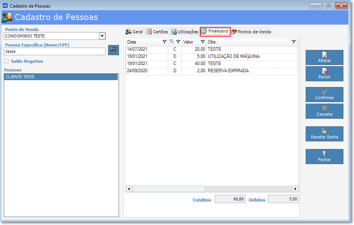Open the Pontos de Venda tab

(251, 32)
